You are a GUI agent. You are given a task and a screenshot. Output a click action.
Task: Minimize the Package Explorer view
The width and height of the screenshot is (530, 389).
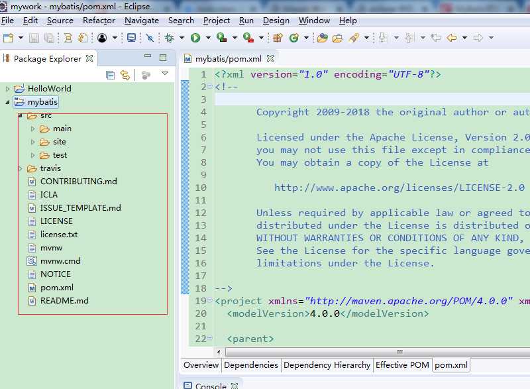pos(148,56)
